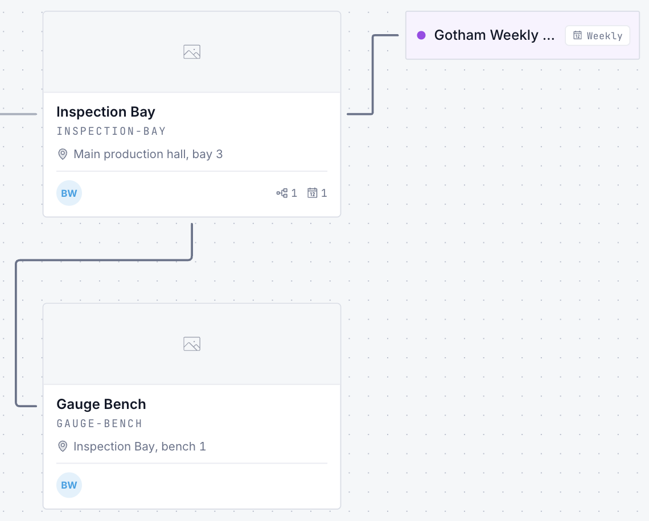The width and height of the screenshot is (649, 521).
Task: Select the Inspection Bay, bench 1 location text
Action: click(139, 446)
